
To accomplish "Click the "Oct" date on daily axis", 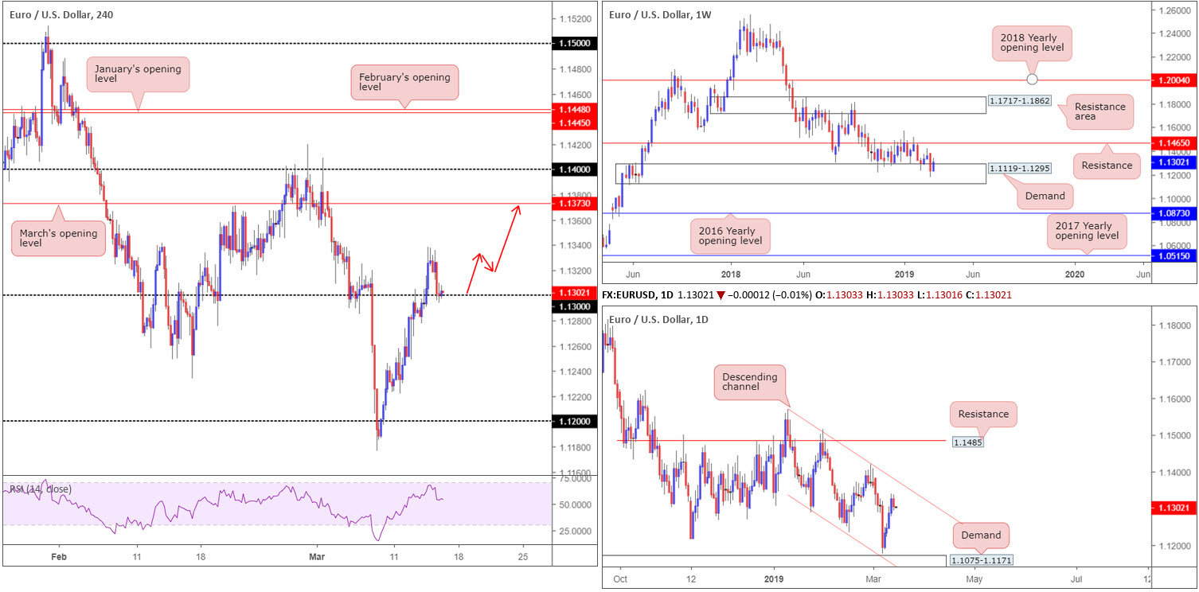I will (x=621, y=580).
